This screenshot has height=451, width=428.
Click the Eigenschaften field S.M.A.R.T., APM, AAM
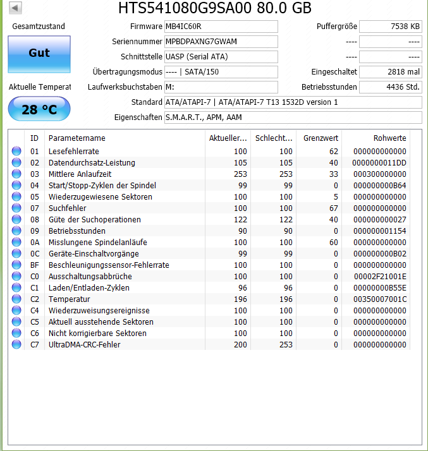click(x=293, y=117)
